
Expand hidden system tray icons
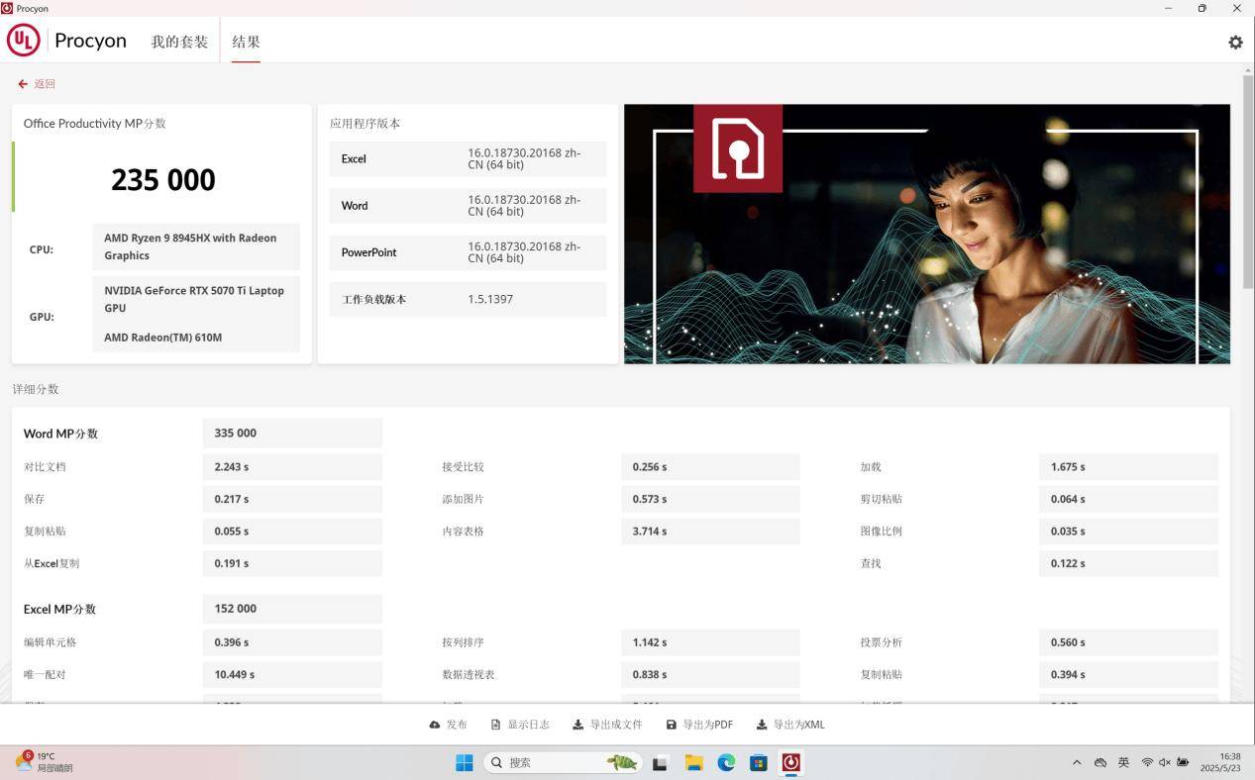click(x=1076, y=762)
